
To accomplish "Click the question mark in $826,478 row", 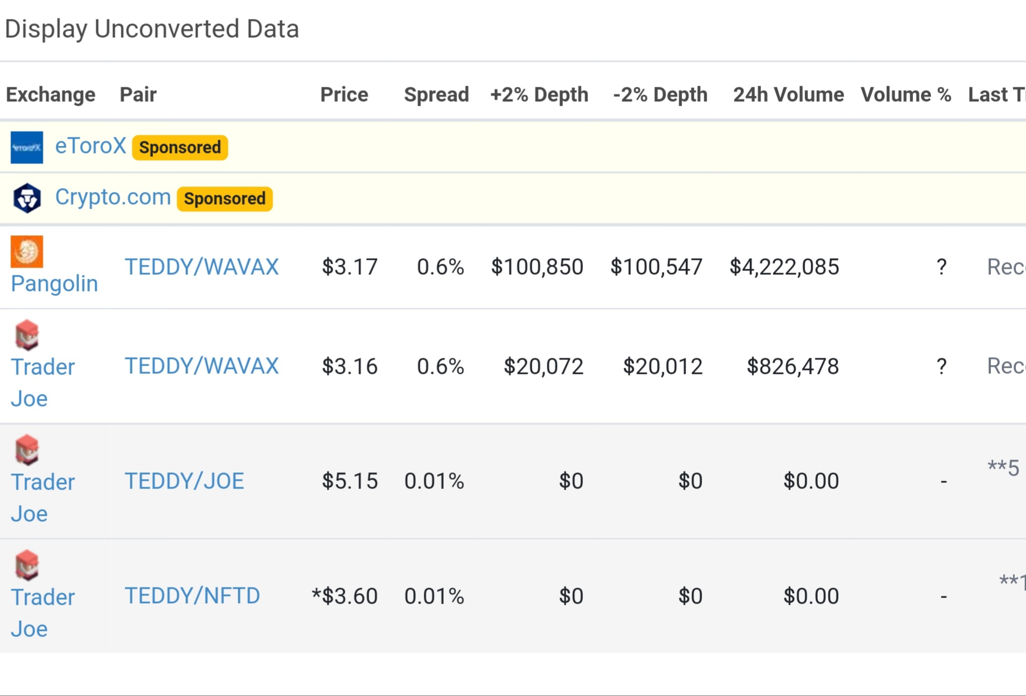I will tap(941, 367).
